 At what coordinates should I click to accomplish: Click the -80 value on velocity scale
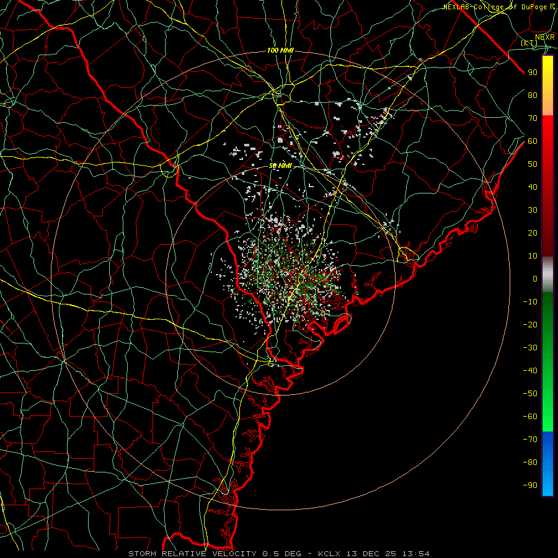pos(530,463)
